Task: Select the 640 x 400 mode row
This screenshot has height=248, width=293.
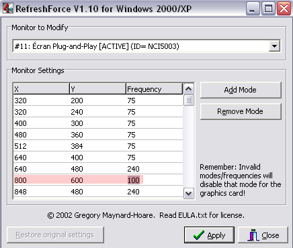Action: pyautogui.click(x=98, y=158)
